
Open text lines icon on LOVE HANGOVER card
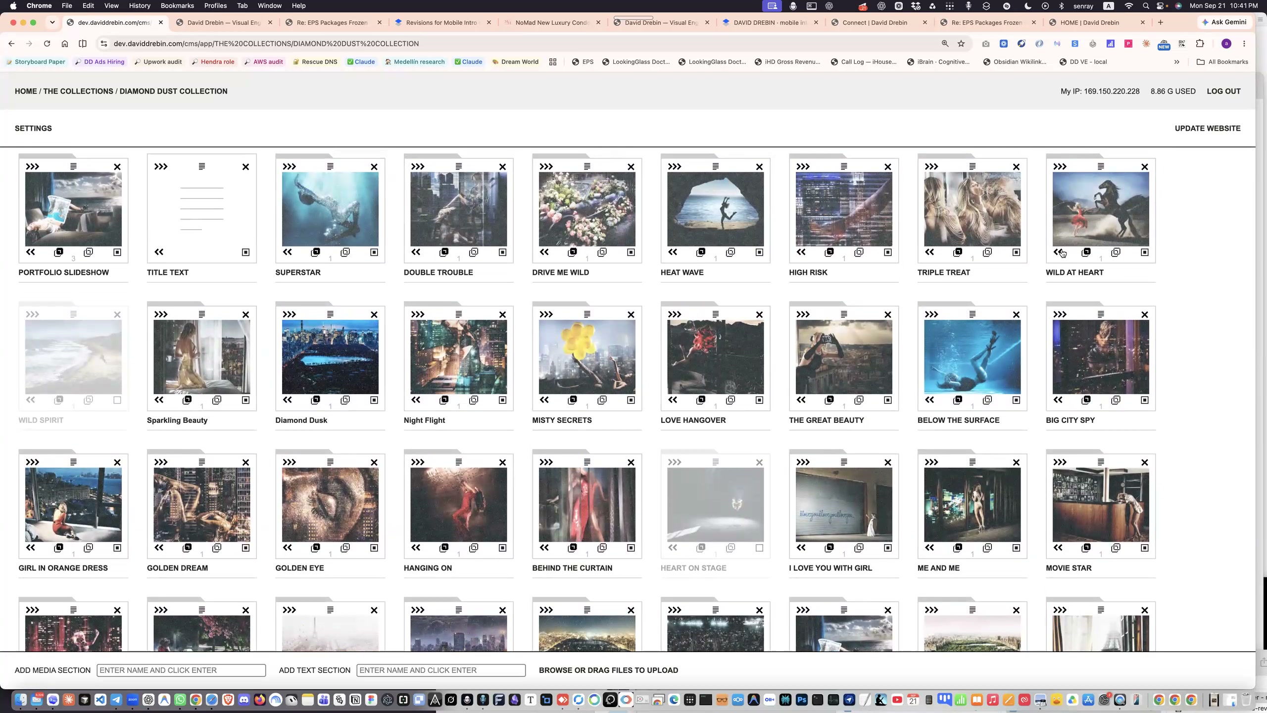715,314
